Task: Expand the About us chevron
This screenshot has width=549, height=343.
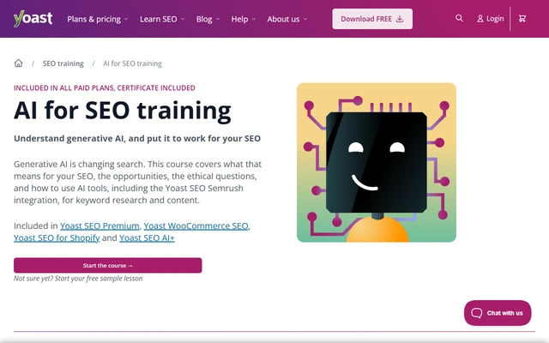Action: coord(305,19)
